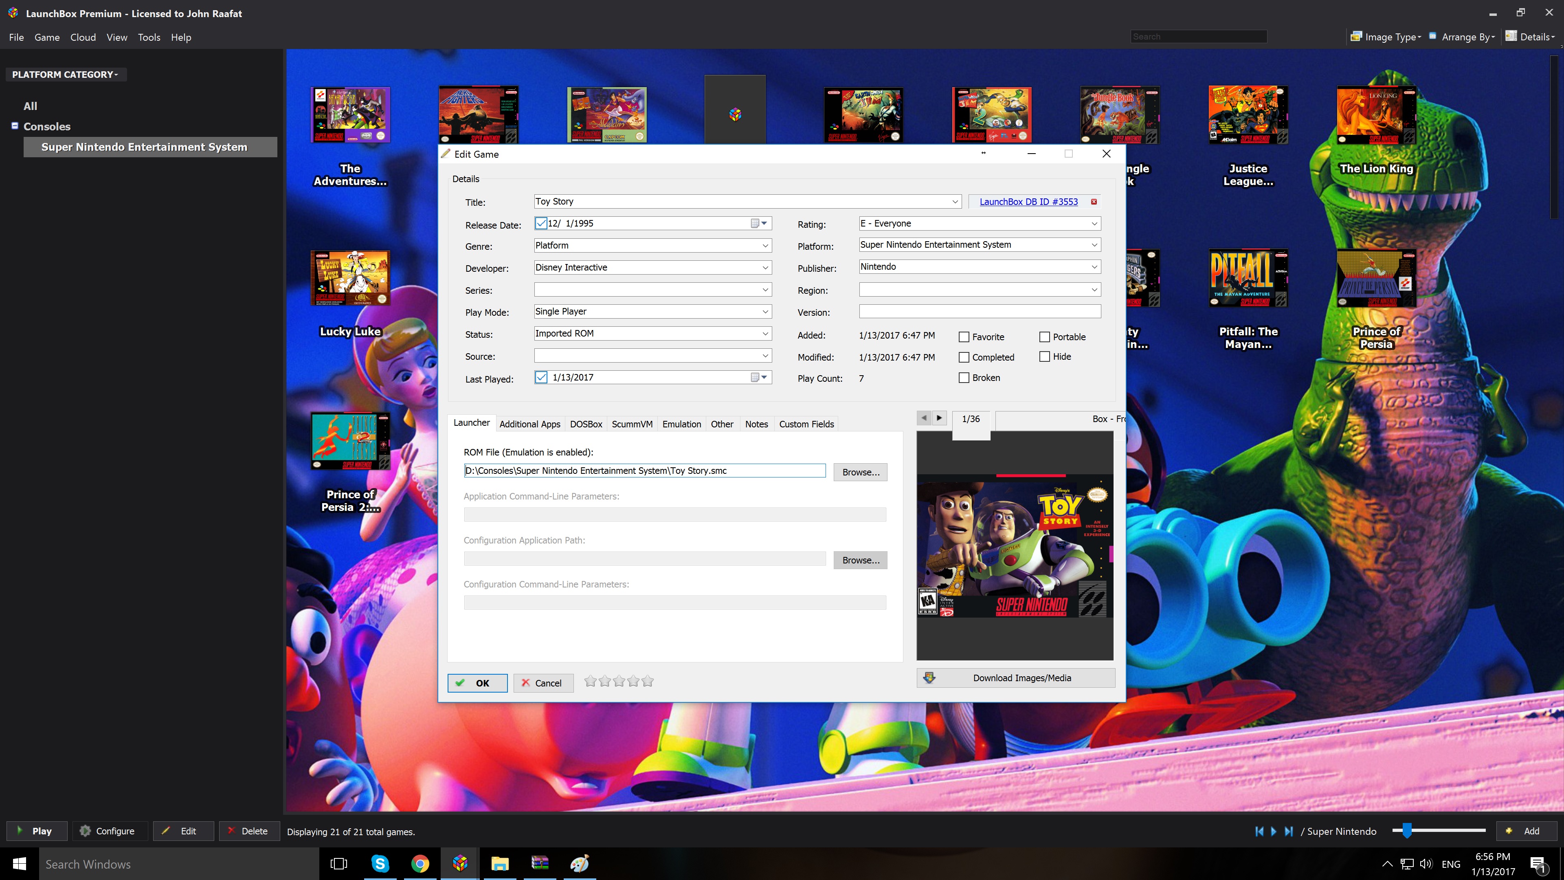Select the Justice League box art
This screenshot has width=1564, height=880.
tap(1248, 115)
